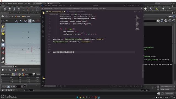Go back in Geometry Spreadsheet path
176x99 pixels.
click(3, 70)
